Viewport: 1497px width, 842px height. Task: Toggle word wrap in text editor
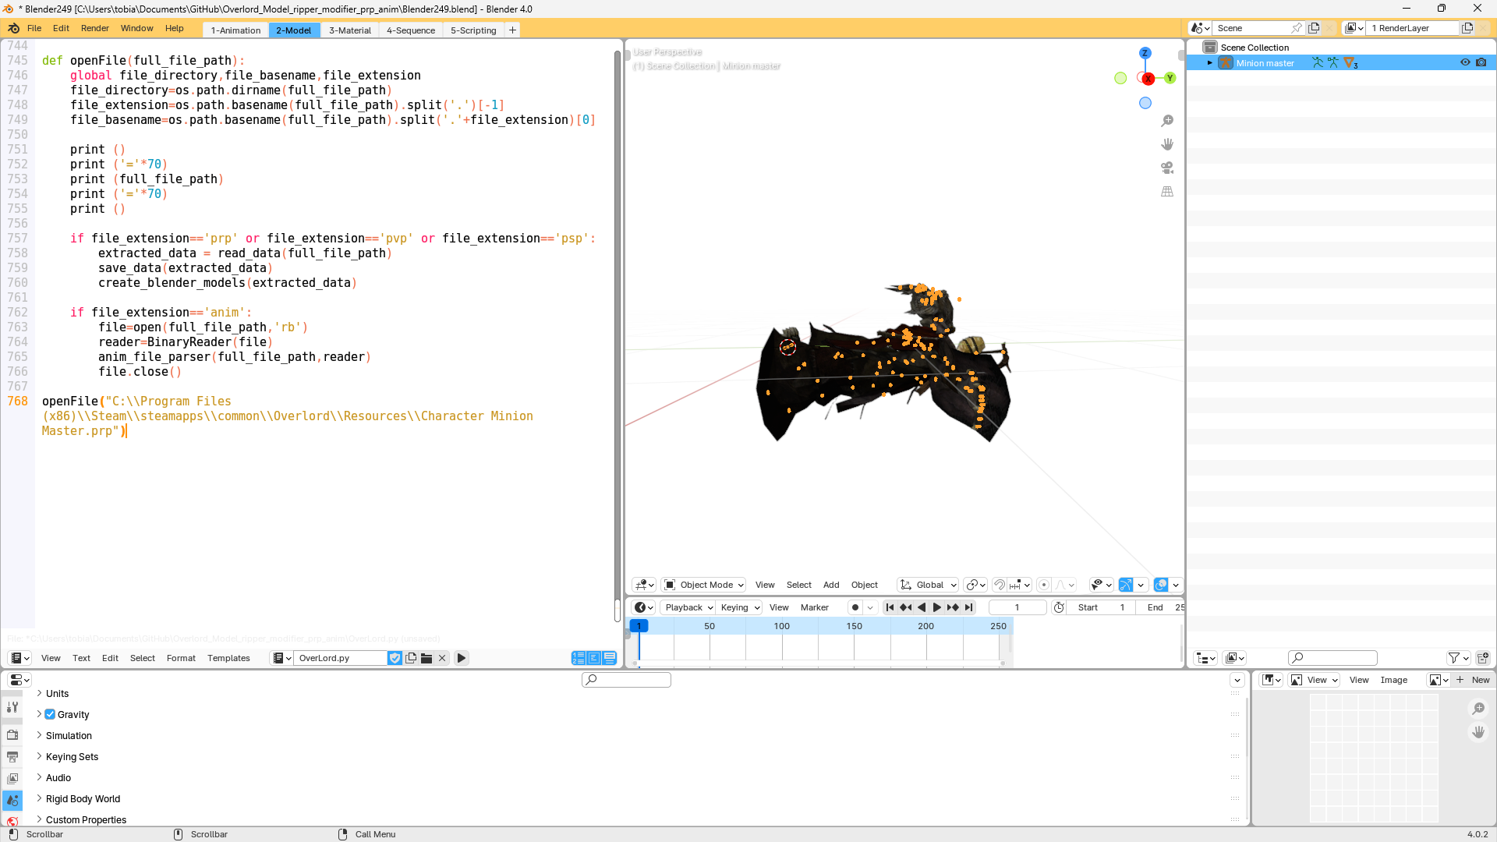click(x=594, y=658)
